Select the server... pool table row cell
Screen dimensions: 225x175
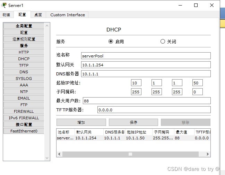coord(65,138)
